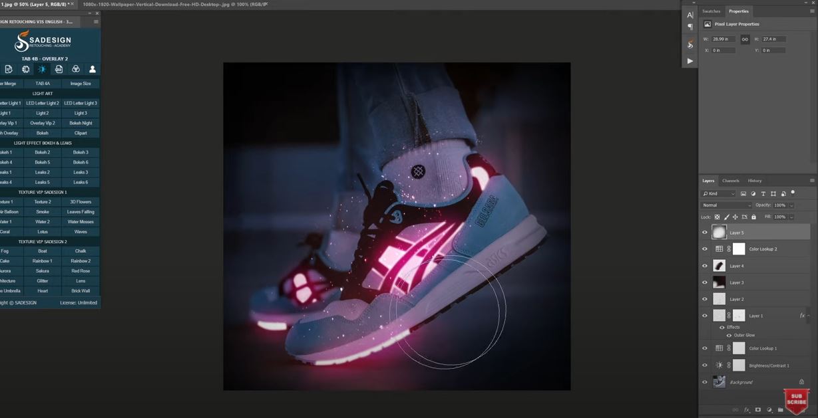Hide Layer 1 visibility eye
This screenshot has width=818, height=418.
pyautogui.click(x=705, y=316)
